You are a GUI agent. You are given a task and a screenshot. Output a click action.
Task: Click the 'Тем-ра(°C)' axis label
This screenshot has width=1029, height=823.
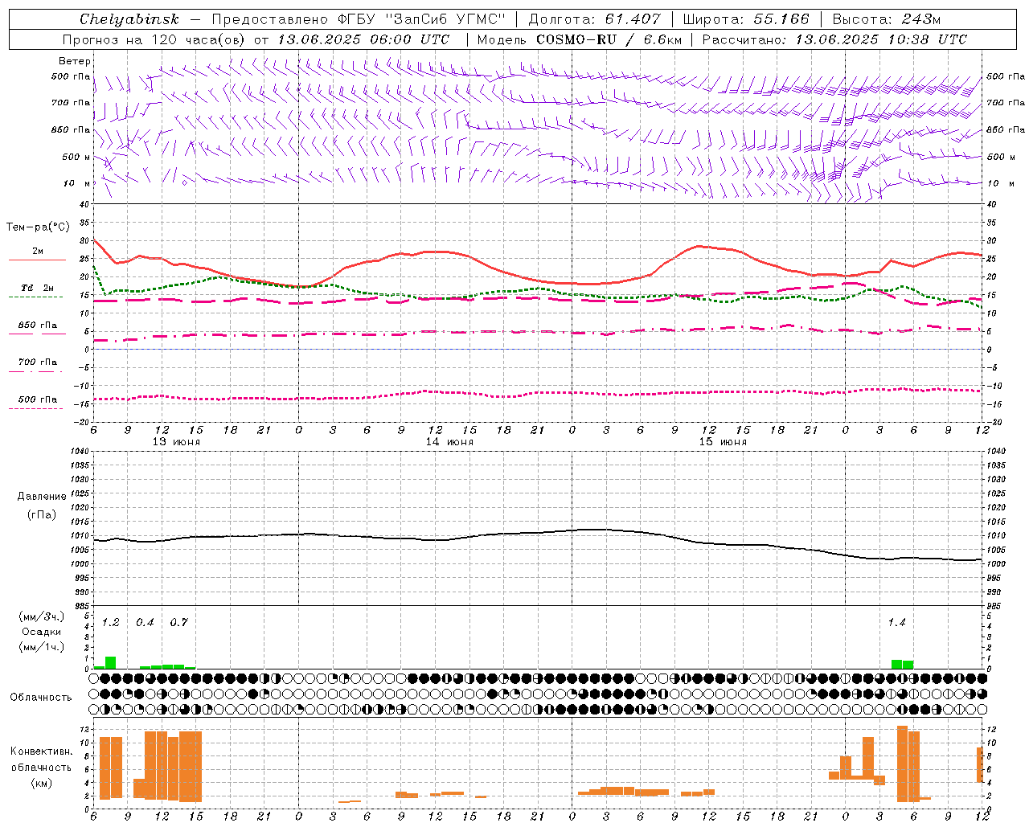click(38, 227)
